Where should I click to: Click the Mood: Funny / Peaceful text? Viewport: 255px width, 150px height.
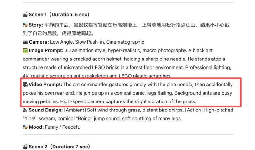55,127
